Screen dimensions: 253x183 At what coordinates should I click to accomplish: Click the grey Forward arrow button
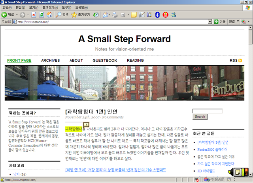(x=23, y=15)
